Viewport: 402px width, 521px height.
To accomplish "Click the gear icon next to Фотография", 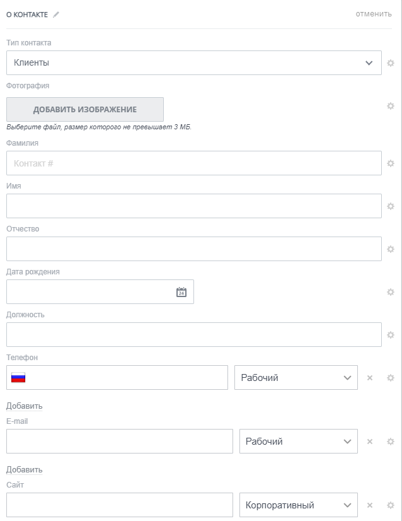I will [391, 106].
